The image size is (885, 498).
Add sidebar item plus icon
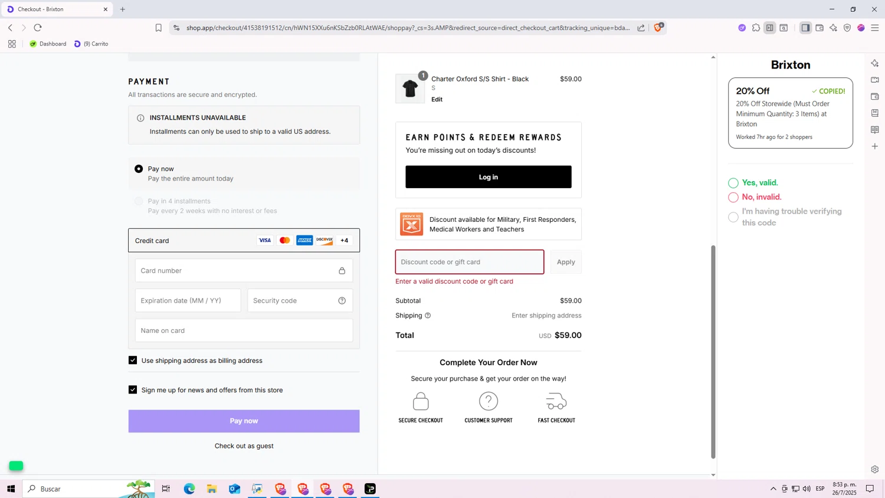[875, 146]
